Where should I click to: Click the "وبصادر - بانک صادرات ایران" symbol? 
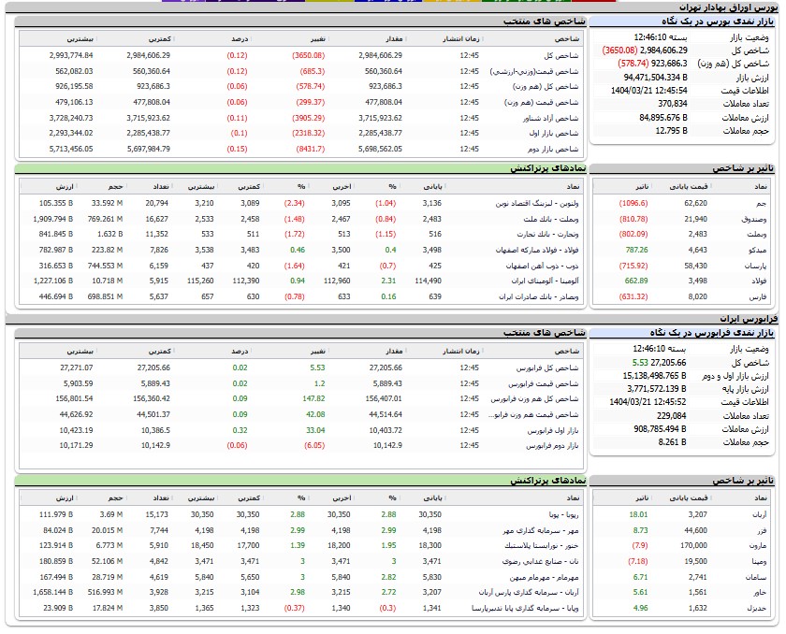(539, 296)
